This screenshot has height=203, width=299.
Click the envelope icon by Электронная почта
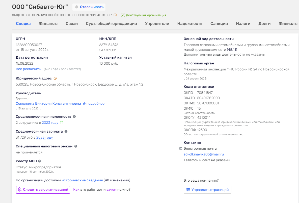[181, 148]
